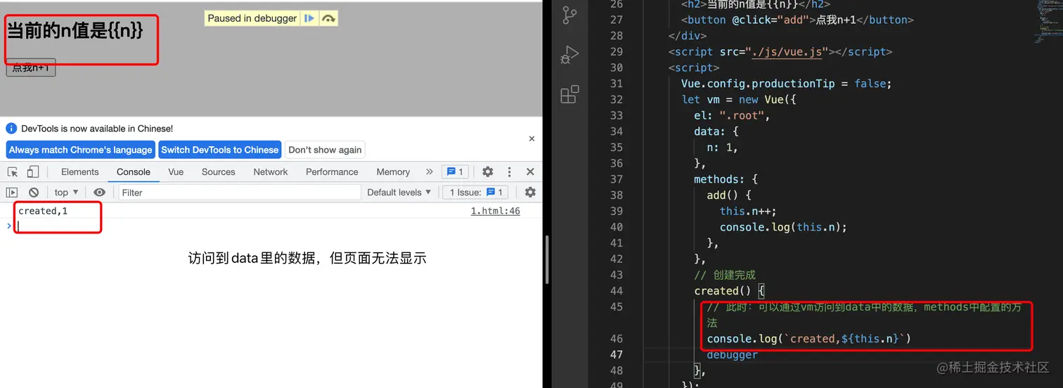1063x388 pixels.
Task: Switch to the Network tab
Action: (271, 172)
